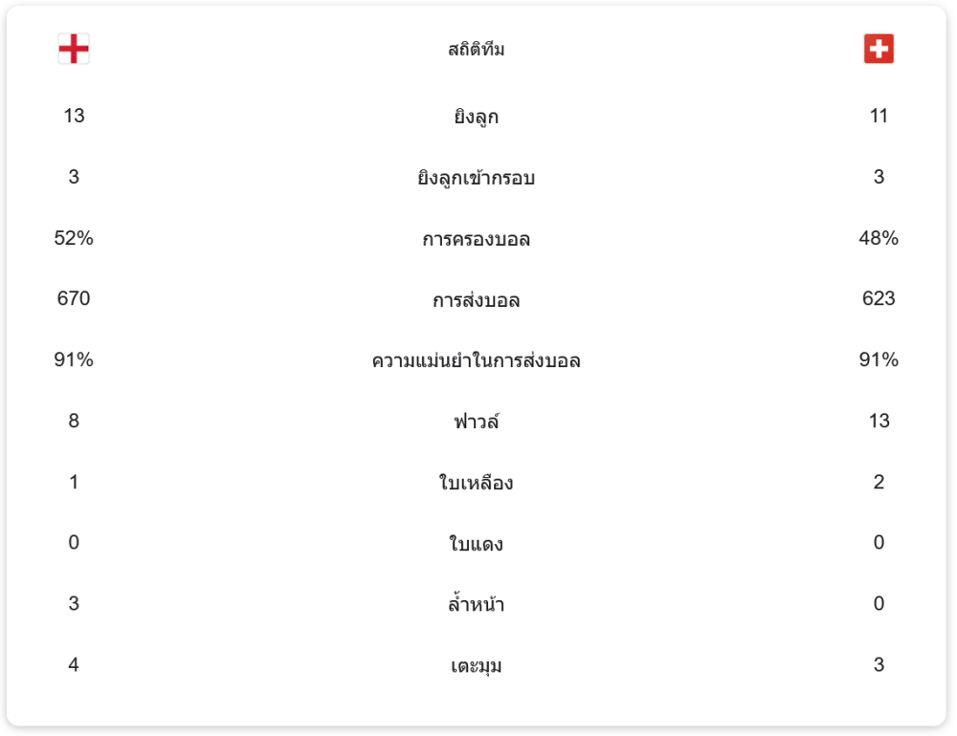Select the 670 passes value
957x736 pixels.
coord(74,299)
